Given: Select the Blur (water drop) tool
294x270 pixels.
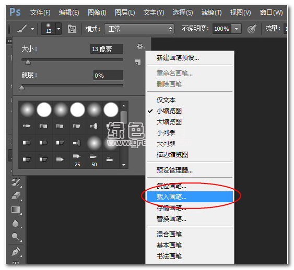Looking at the screenshot, I should (15, 223).
